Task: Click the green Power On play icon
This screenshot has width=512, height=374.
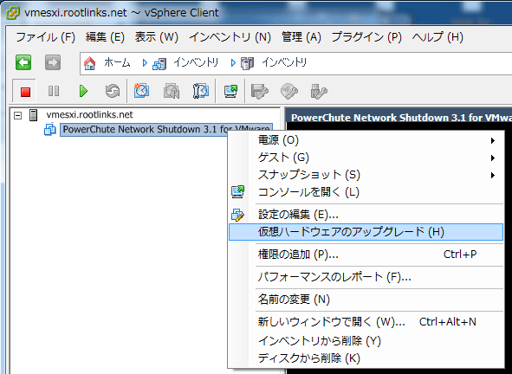Action: tap(83, 91)
